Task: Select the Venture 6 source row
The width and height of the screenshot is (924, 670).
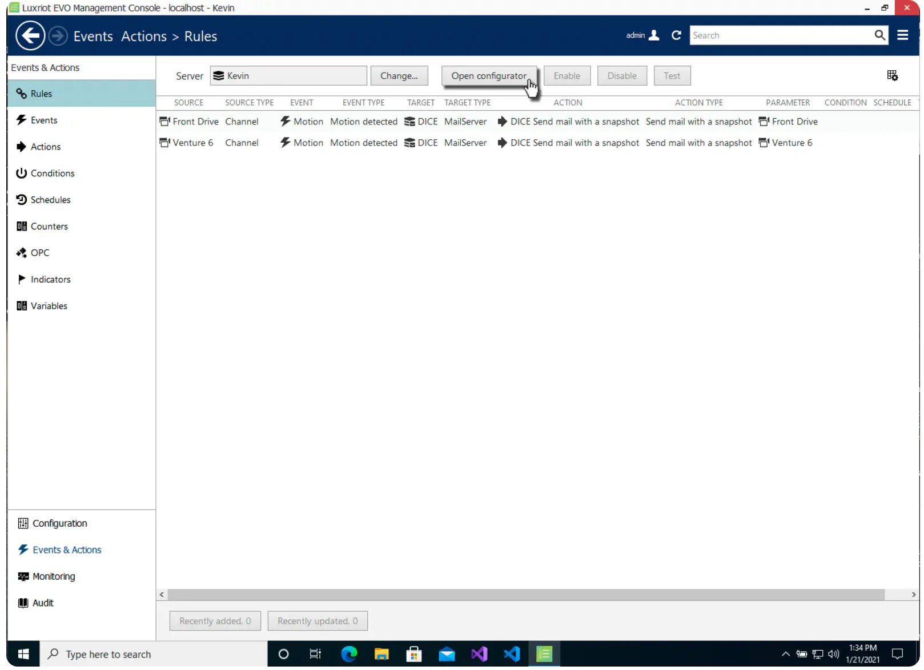Action: pos(537,143)
